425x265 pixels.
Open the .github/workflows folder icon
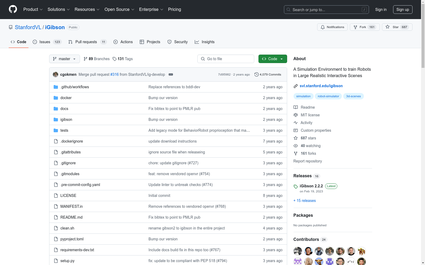56,87
